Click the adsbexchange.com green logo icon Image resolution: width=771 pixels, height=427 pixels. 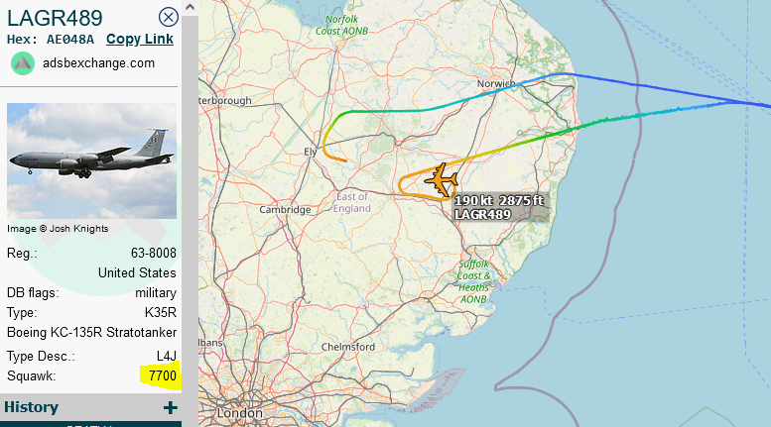[23, 63]
